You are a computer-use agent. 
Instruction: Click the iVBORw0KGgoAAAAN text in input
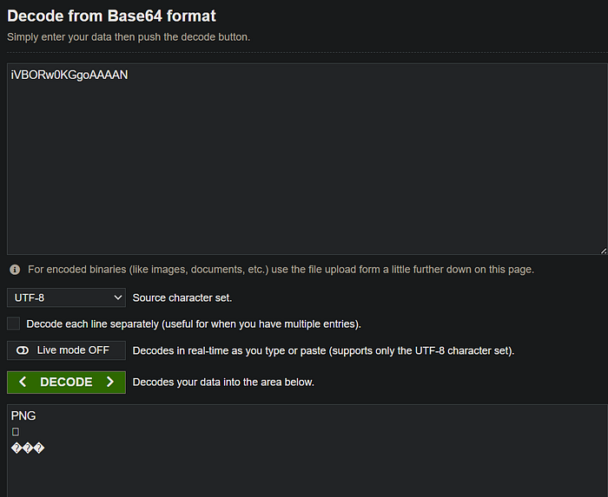tap(69, 75)
